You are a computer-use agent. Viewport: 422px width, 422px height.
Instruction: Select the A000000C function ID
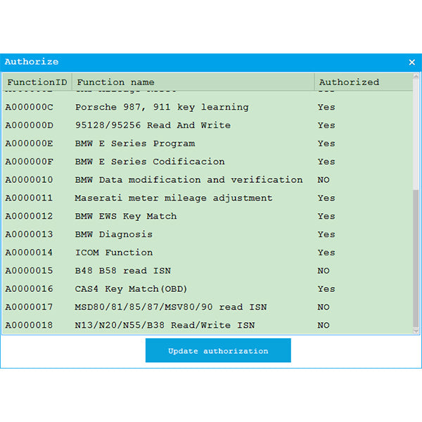(29, 107)
